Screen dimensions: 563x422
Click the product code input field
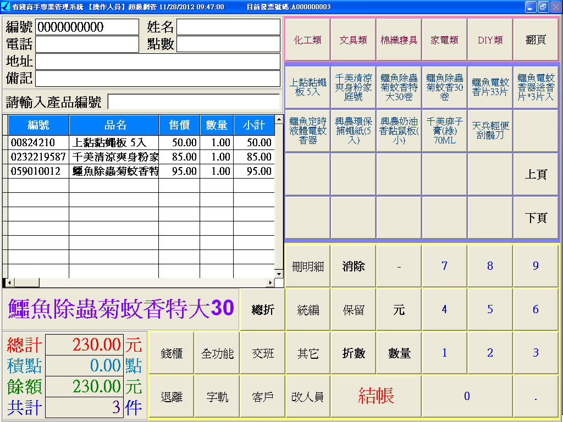tap(194, 102)
